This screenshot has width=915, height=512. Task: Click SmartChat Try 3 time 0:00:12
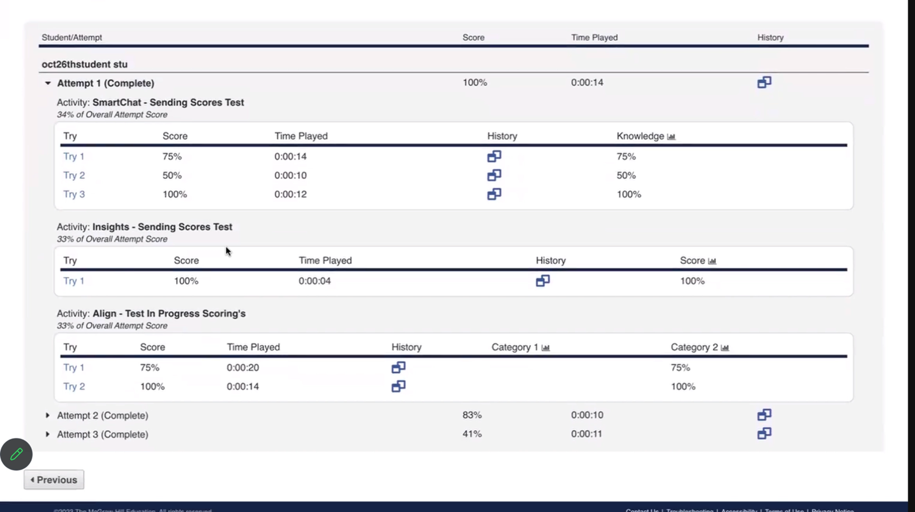pyautogui.click(x=290, y=194)
